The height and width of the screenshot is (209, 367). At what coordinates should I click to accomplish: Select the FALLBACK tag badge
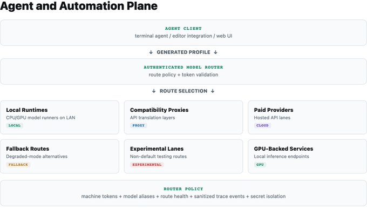(x=18, y=165)
